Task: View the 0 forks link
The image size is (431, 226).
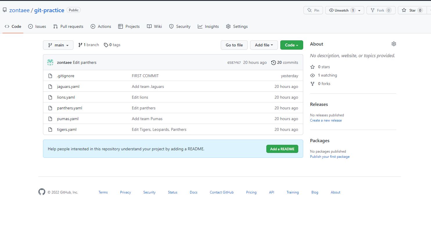Action: click(320, 84)
